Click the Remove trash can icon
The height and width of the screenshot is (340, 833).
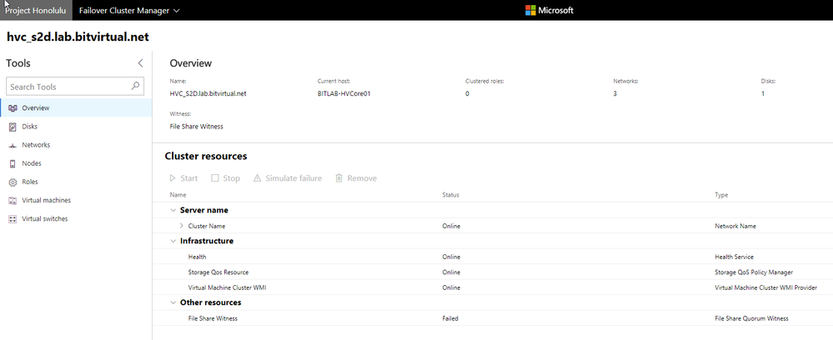tap(339, 178)
